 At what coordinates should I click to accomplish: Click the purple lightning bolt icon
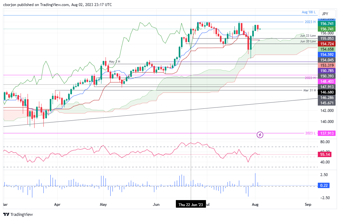coord(260,135)
